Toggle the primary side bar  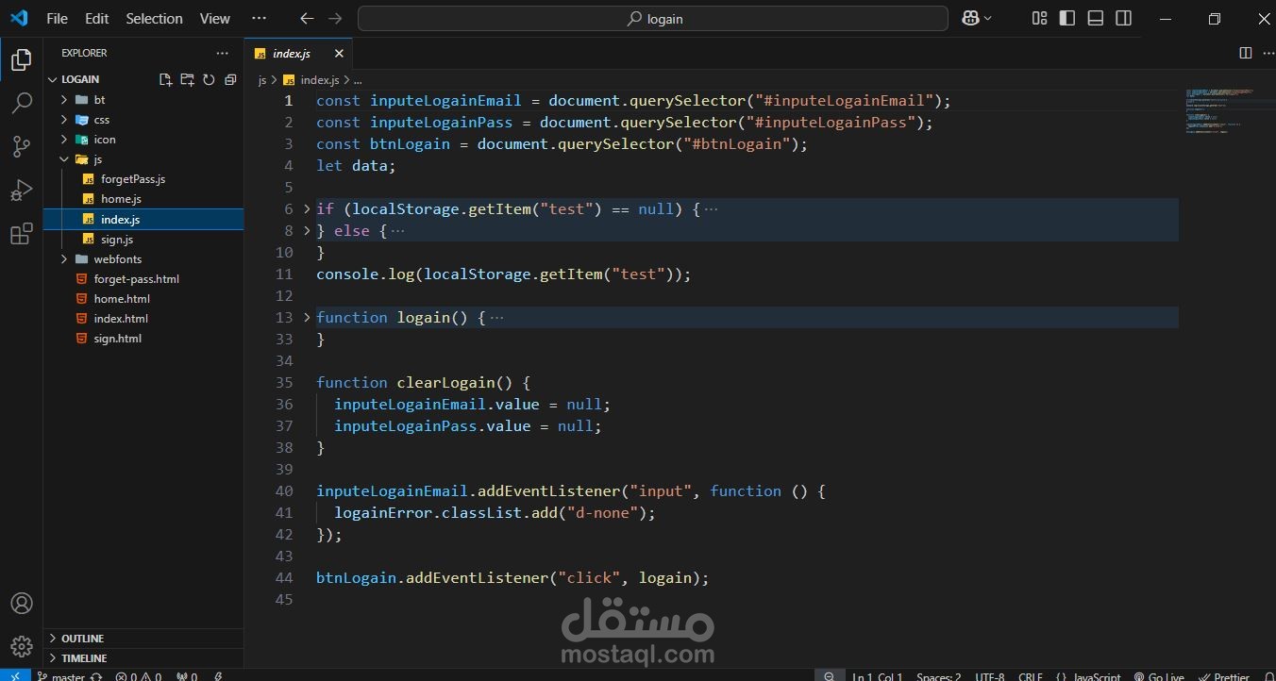[1067, 18]
